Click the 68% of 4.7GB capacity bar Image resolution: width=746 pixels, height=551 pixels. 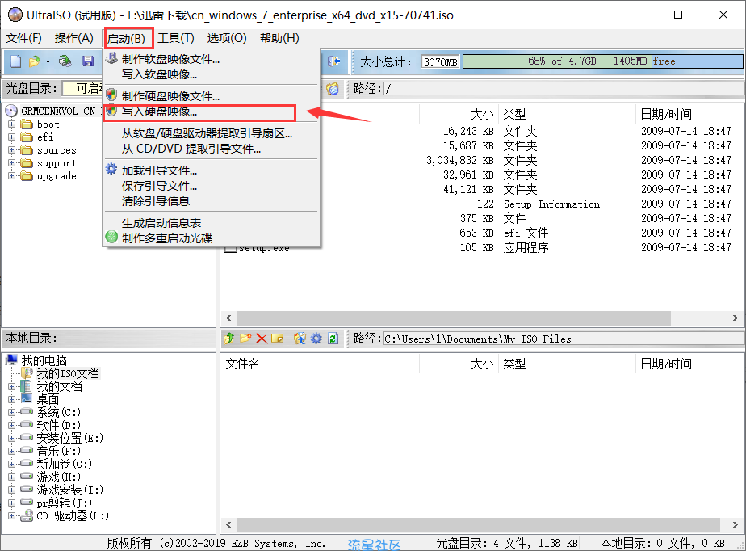pyautogui.click(x=603, y=61)
